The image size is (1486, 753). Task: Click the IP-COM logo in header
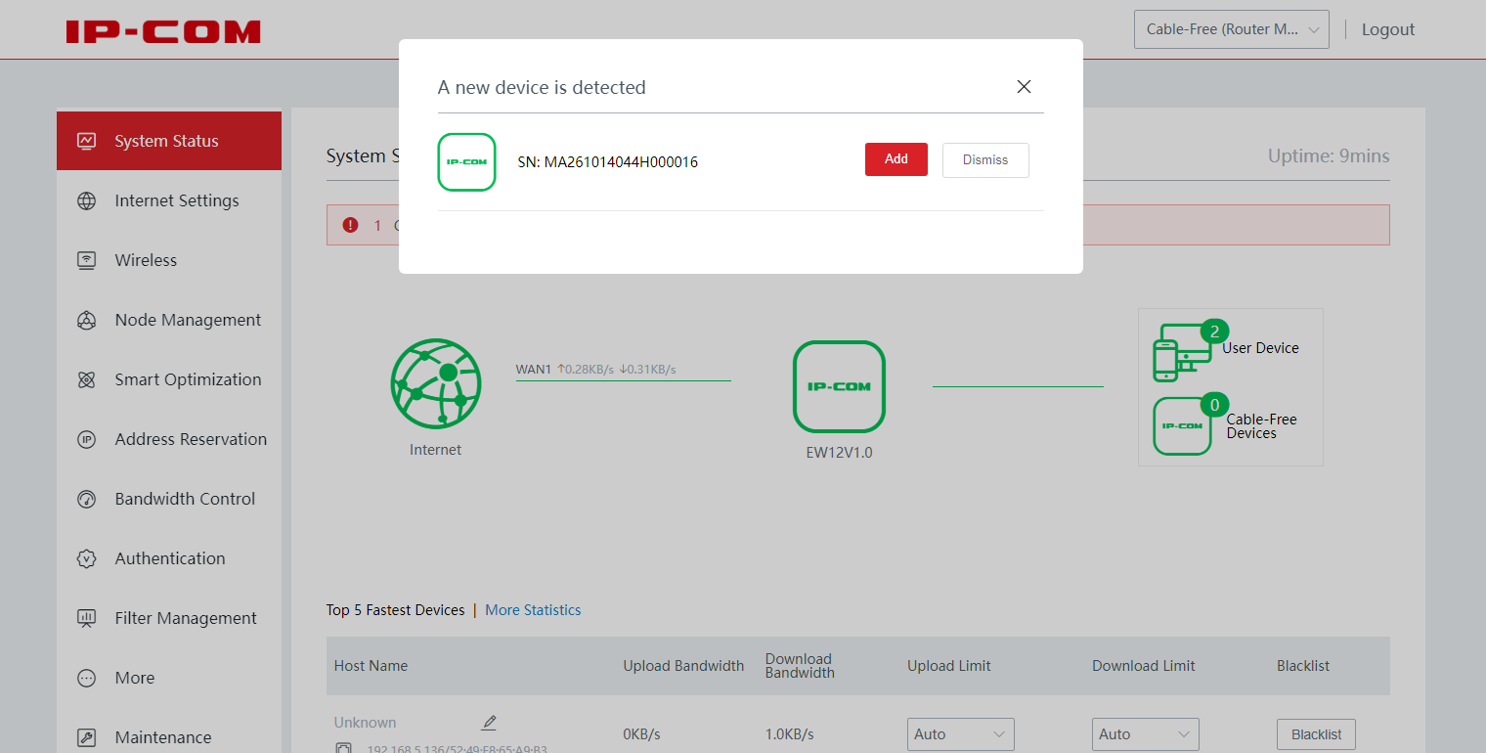point(163,31)
